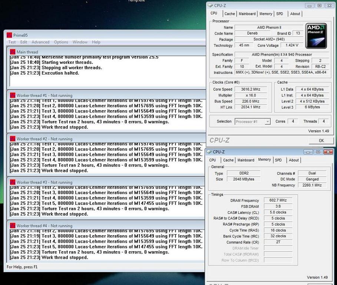This screenshot has width=337, height=285.
Task: Switch to CPU tab in lower CPU-Z
Action: (212, 160)
